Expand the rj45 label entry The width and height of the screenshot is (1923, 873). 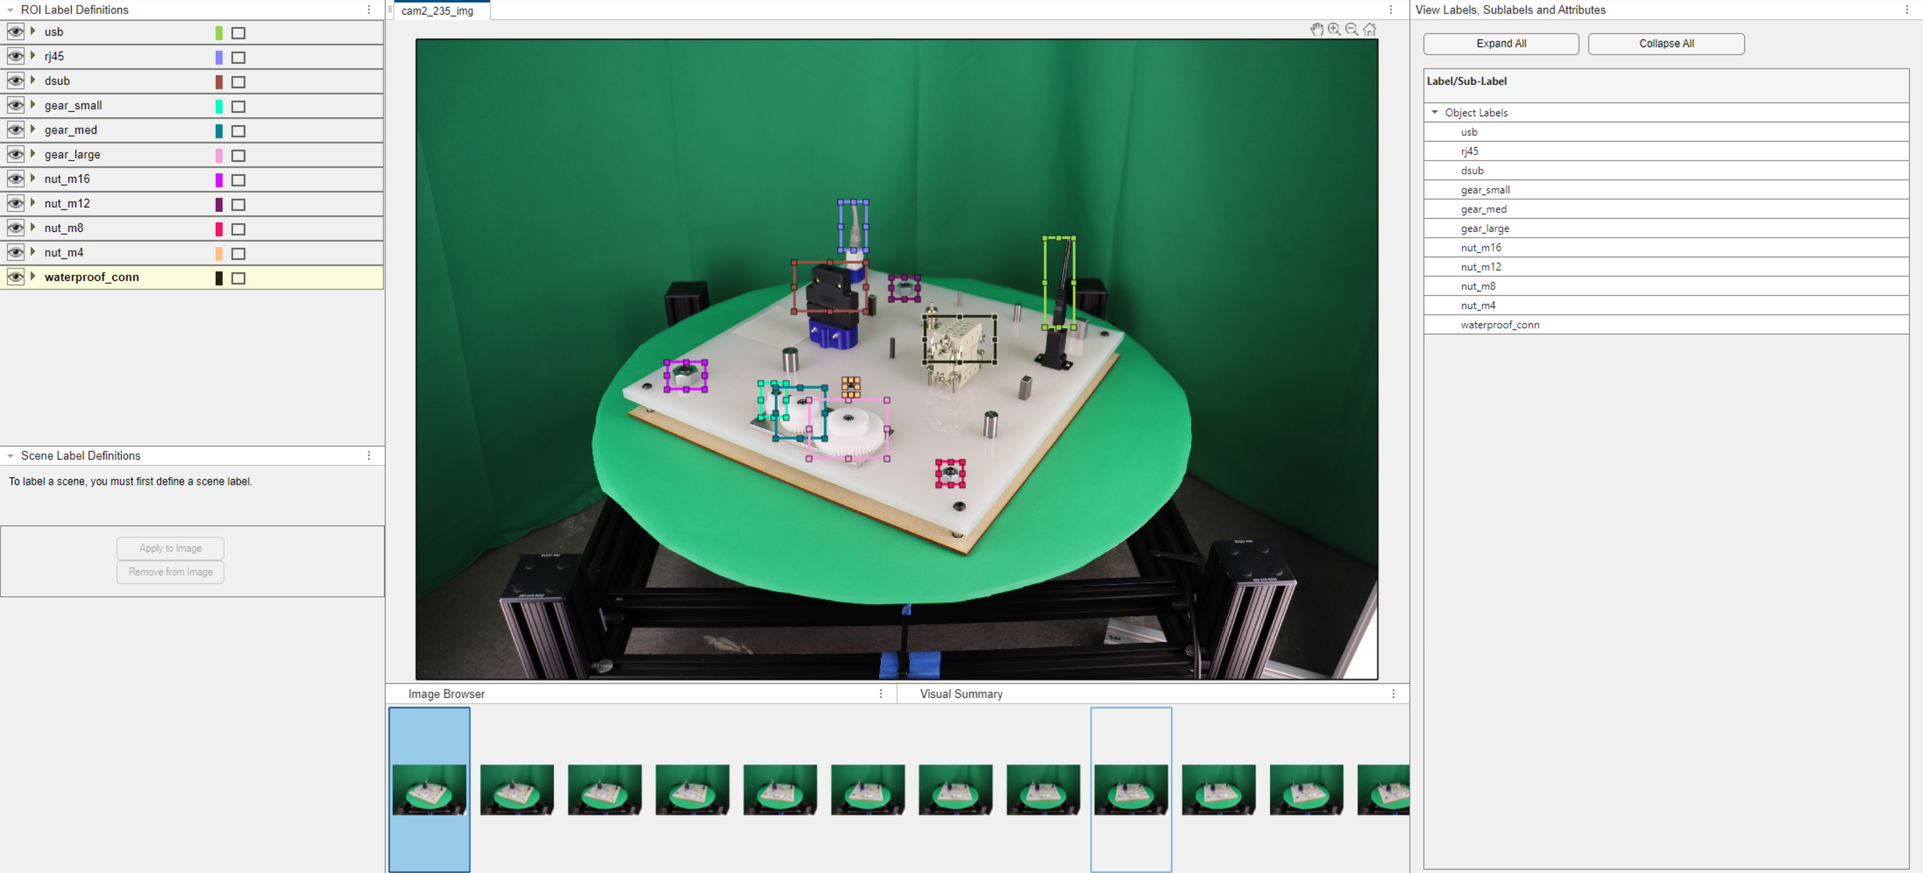click(x=33, y=56)
